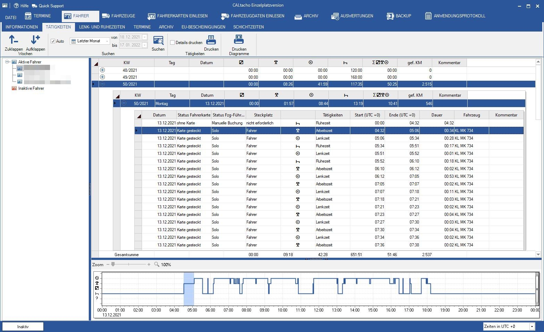
Task: Switch to the Lenk- und Ruhezeiten tab
Action: [102, 27]
